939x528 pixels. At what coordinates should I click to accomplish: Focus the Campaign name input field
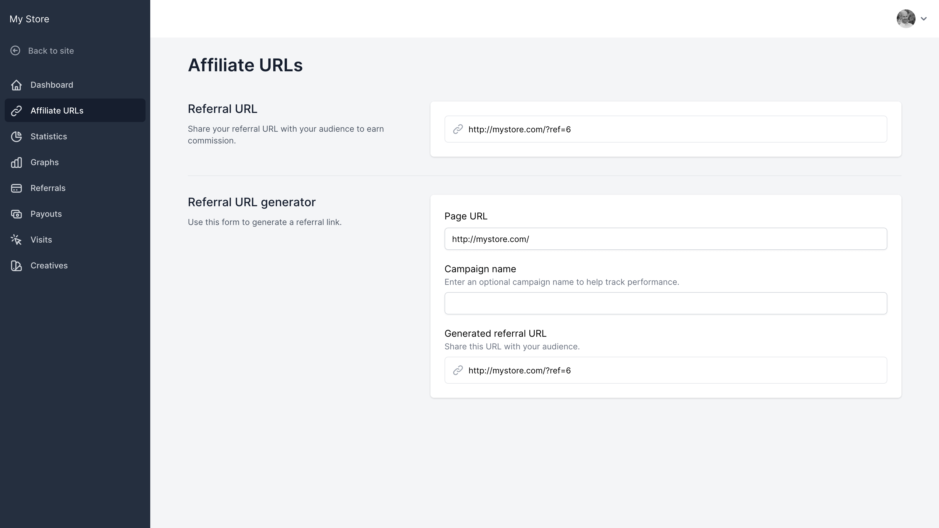pos(666,303)
